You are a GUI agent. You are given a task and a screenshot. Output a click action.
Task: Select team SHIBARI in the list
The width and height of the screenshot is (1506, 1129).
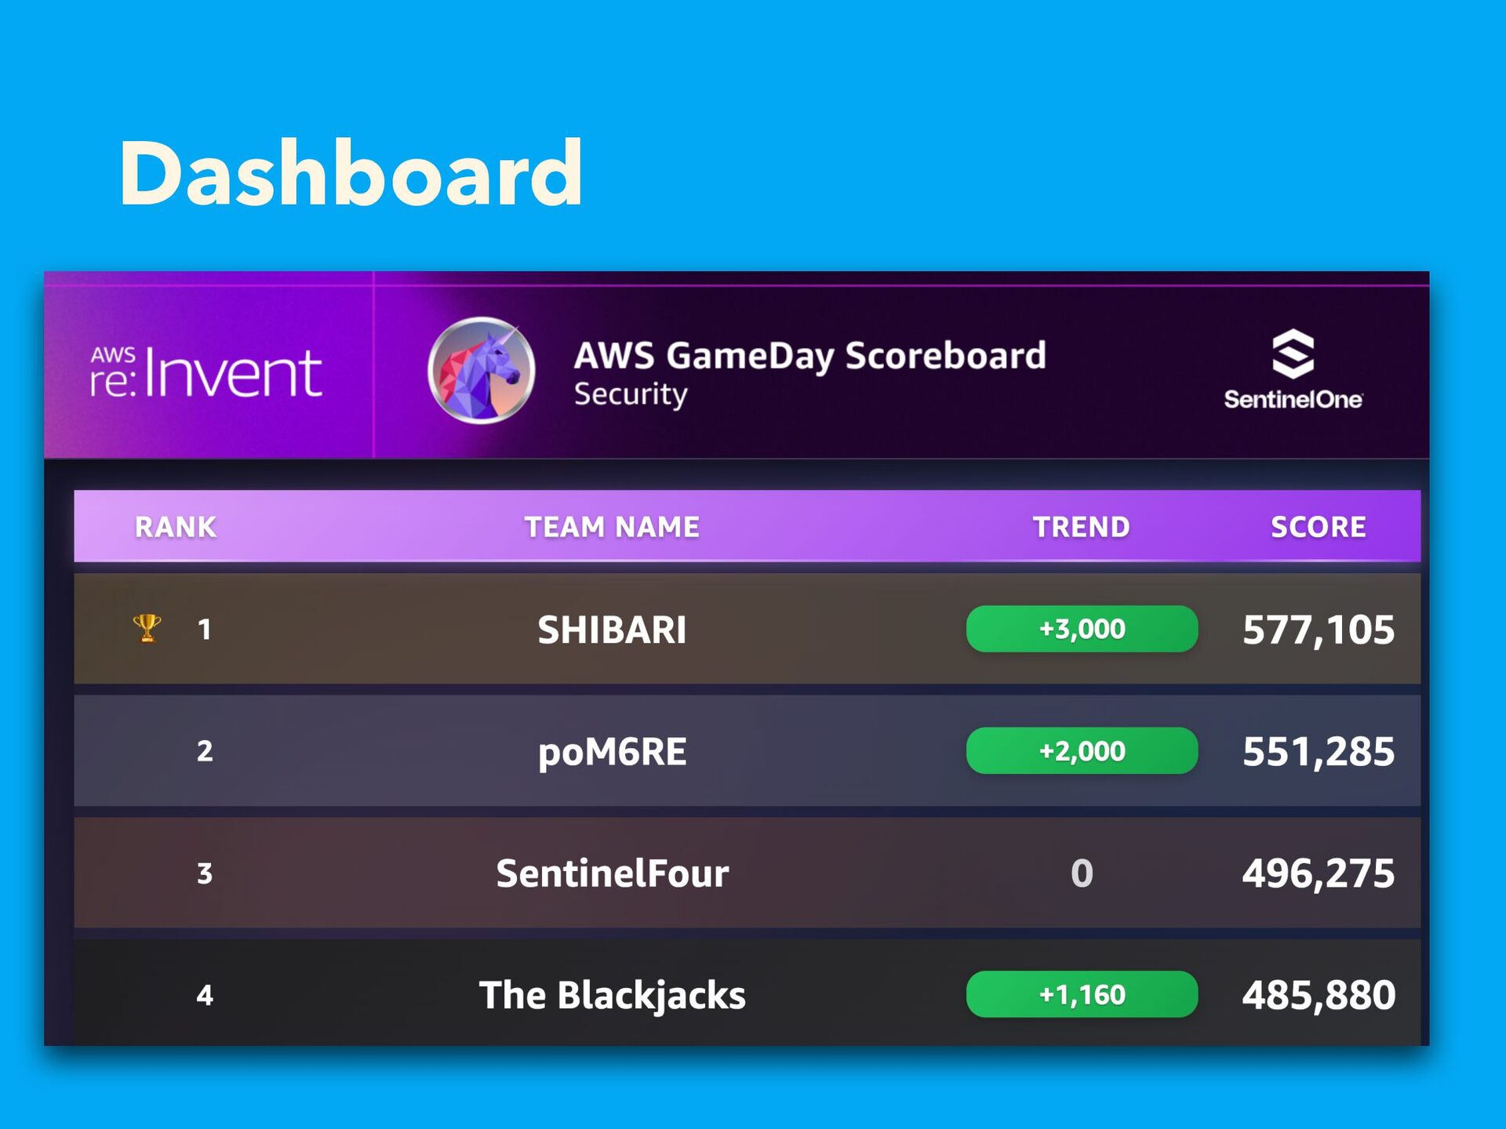coord(612,630)
